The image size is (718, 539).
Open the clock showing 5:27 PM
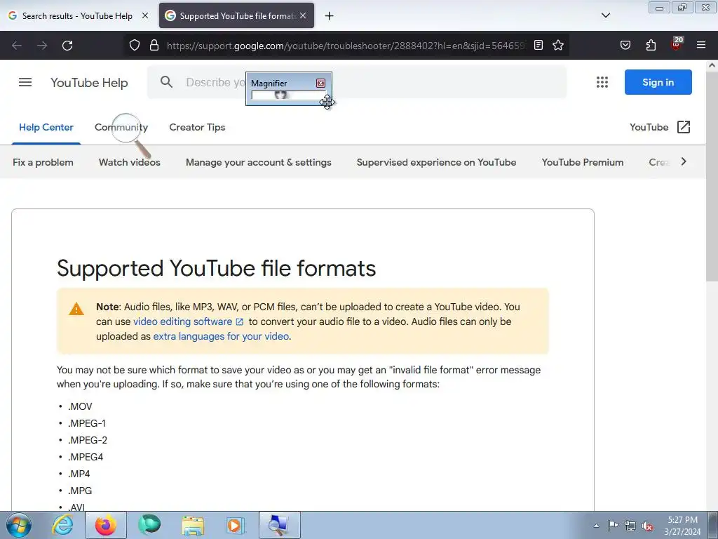[x=682, y=526]
